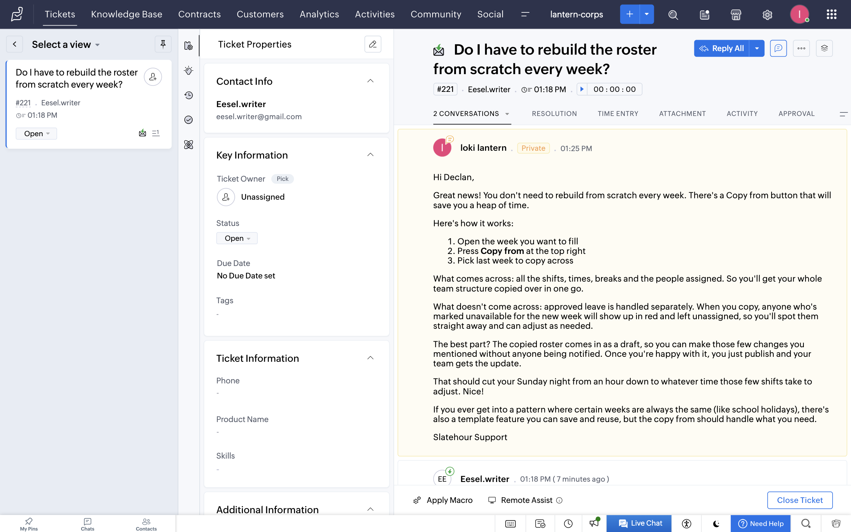Open the Open status dropdown on ticket card

(x=36, y=134)
